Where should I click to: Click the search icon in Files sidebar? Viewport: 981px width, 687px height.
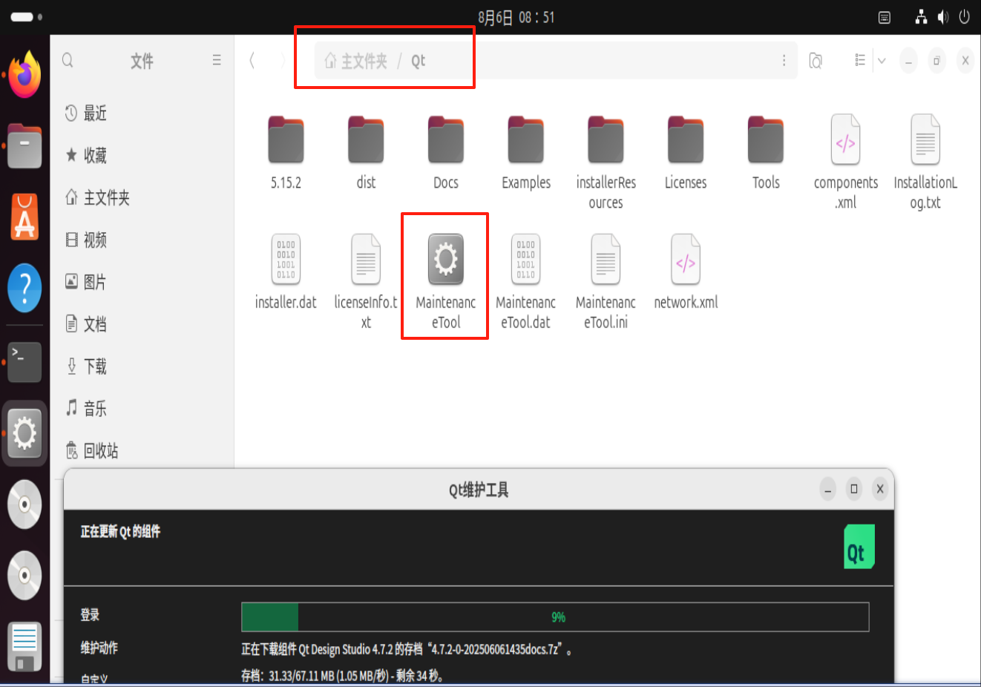coord(68,60)
